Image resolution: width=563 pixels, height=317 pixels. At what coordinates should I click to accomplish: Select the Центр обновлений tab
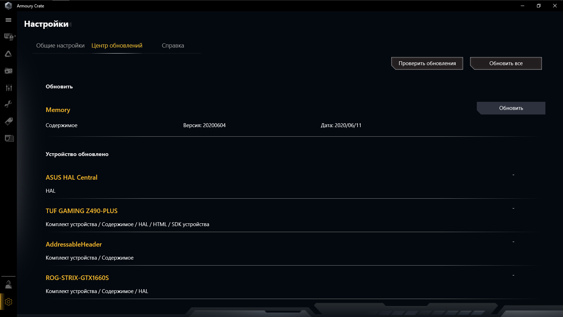tap(117, 45)
